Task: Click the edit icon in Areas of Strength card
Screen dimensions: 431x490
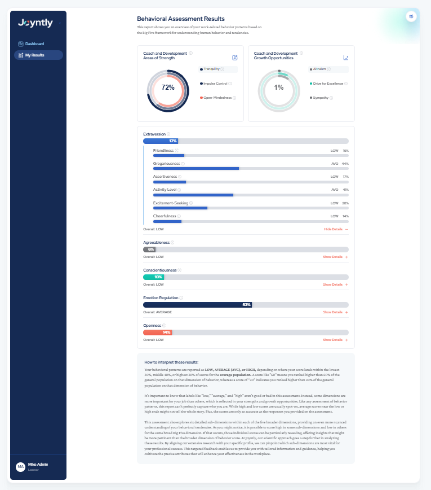Action: (x=235, y=58)
